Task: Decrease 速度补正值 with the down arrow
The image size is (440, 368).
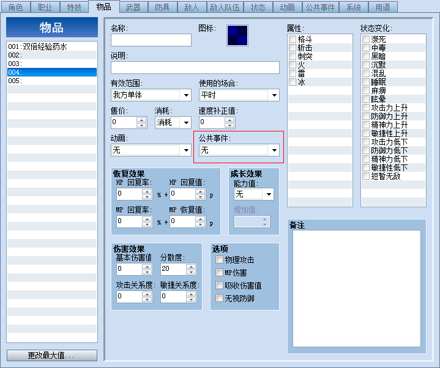Action: pos(229,125)
